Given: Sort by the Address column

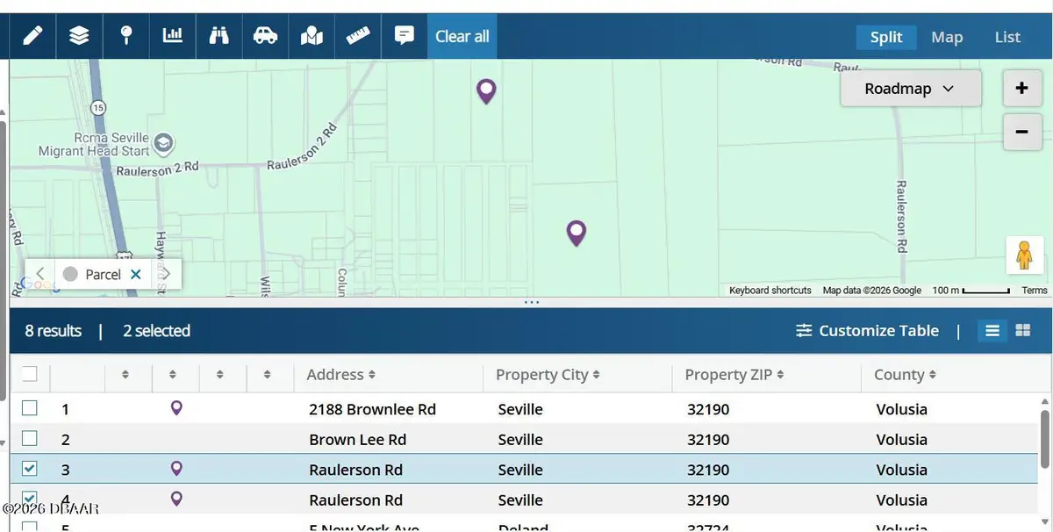Looking at the screenshot, I should (x=341, y=375).
